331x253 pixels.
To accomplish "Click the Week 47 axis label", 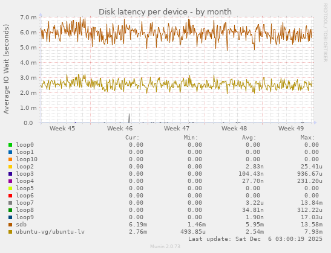I will pyautogui.click(x=177, y=128).
